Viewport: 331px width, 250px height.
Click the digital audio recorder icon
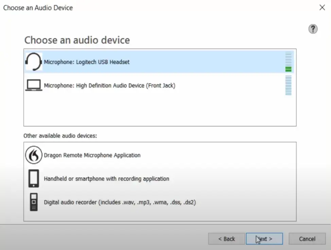coord(34,202)
